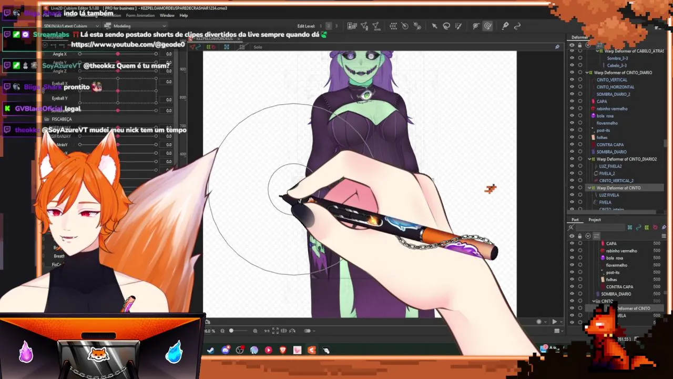Run Automatic Mesh Generator
This screenshot has height=379, width=673.
376,26
